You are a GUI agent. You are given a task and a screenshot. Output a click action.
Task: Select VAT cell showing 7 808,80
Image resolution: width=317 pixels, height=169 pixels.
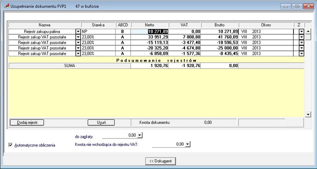click(185, 37)
